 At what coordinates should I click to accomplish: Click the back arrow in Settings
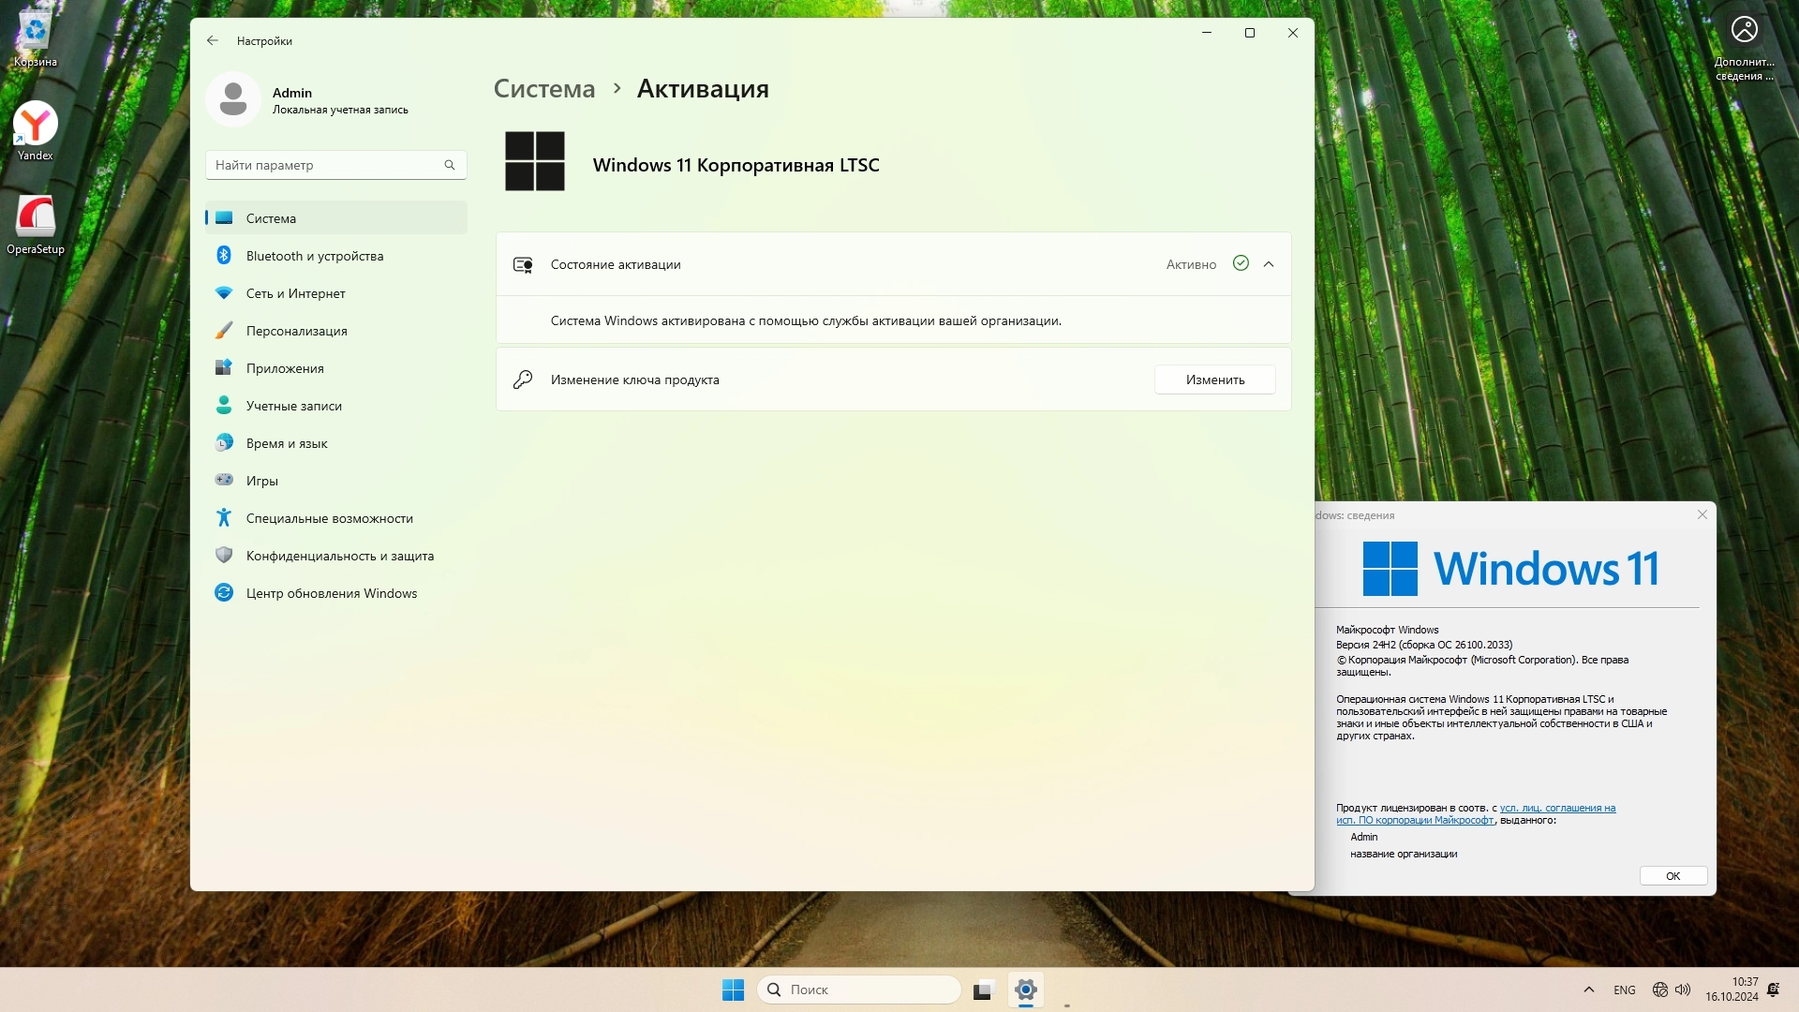(x=213, y=40)
